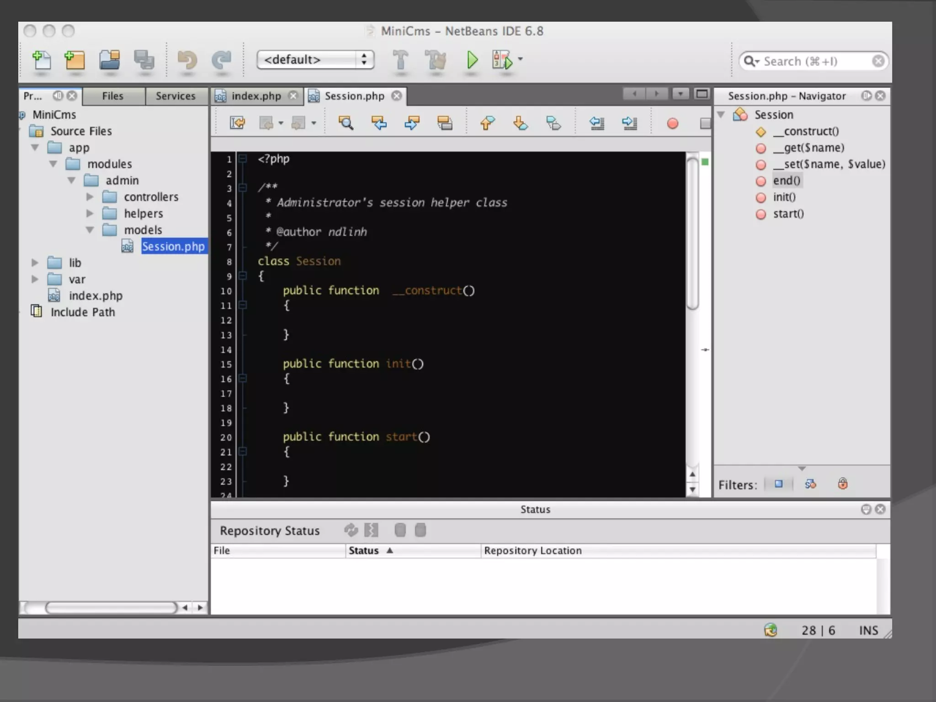Image resolution: width=936 pixels, height=702 pixels.
Task: Click the red Start Macro Recording icon
Action: (x=672, y=123)
